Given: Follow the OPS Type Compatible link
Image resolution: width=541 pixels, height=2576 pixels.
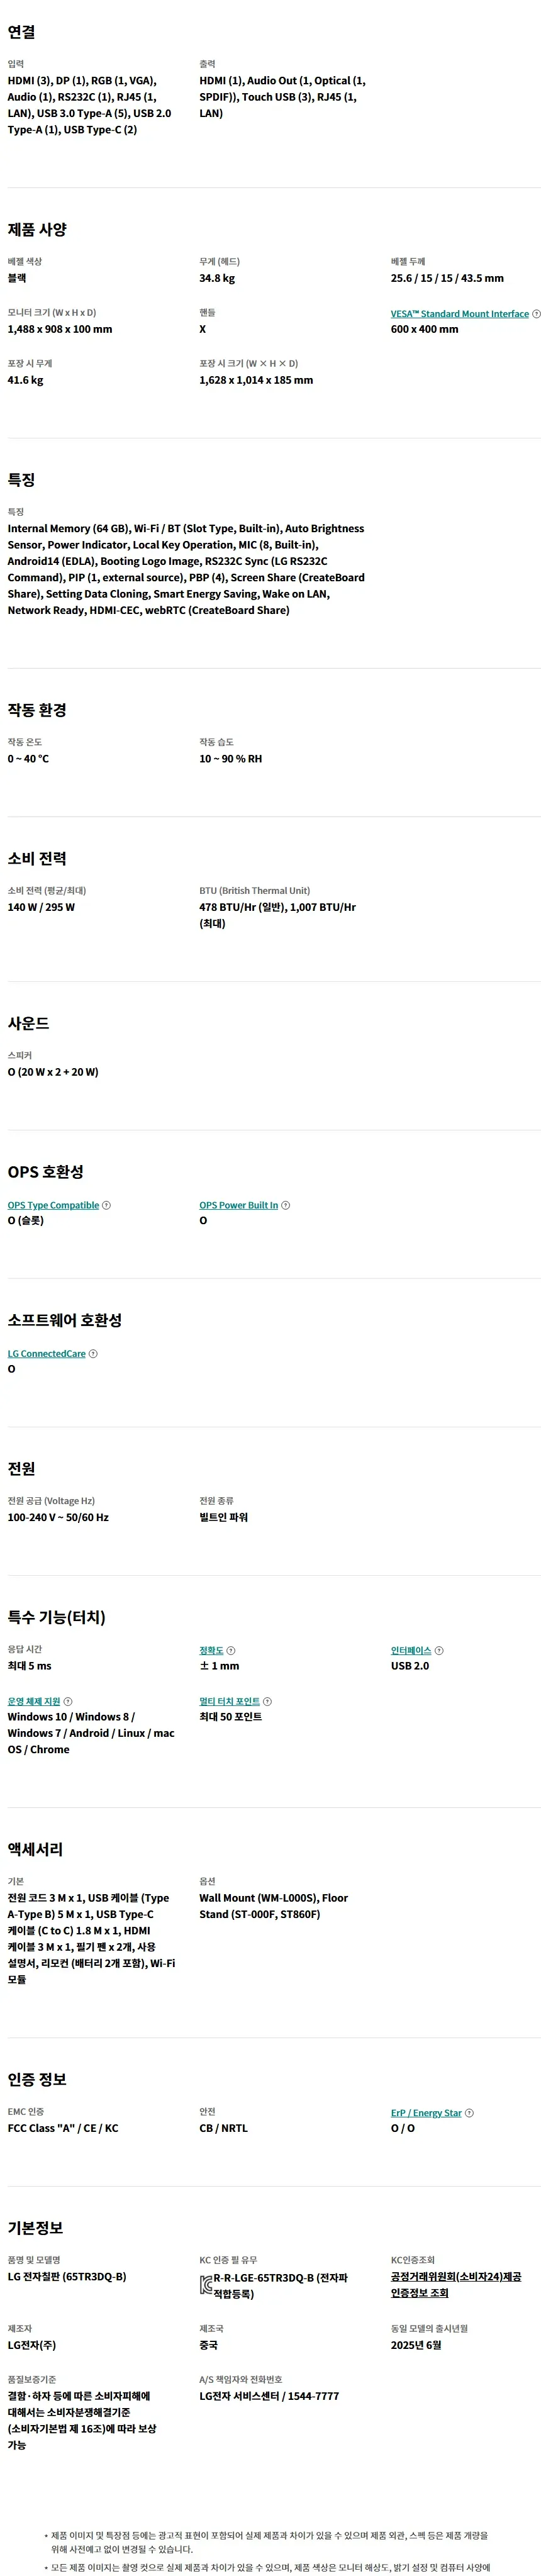Looking at the screenshot, I should 53,1205.
